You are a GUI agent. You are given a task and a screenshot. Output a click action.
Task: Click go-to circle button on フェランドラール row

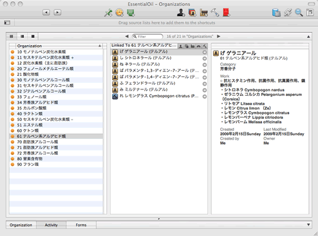coord(205,84)
